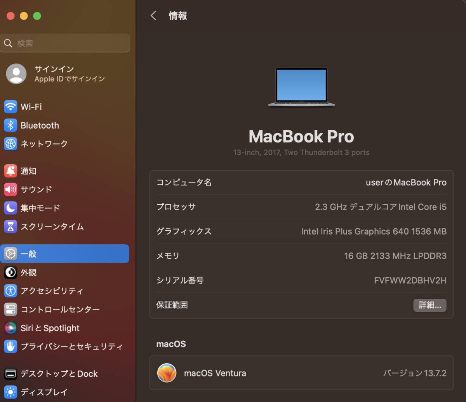The image size is (466, 402).
Task: Click the コンピュータ名 label
Action: (x=184, y=182)
